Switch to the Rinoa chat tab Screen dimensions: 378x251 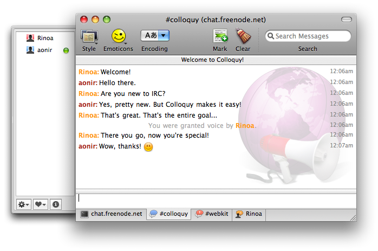click(249, 214)
